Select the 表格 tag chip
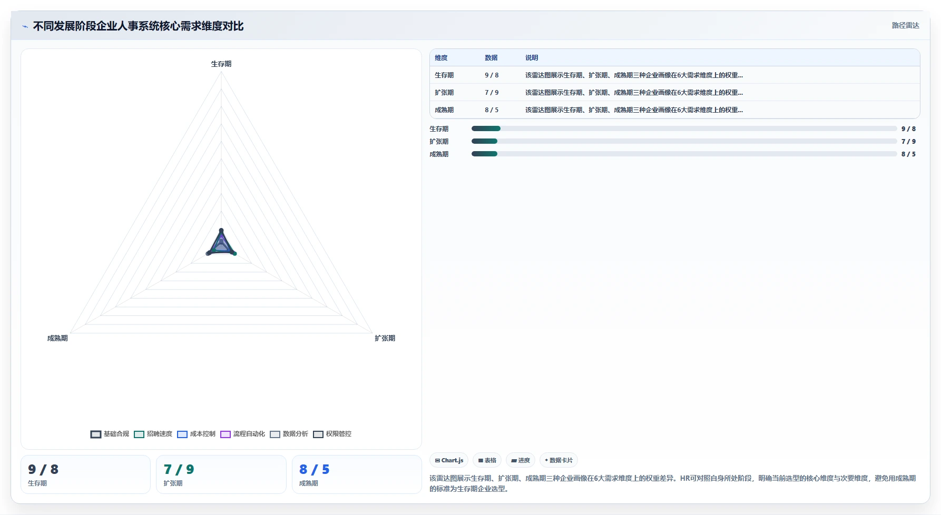The height and width of the screenshot is (515, 941). click(487, 460)
